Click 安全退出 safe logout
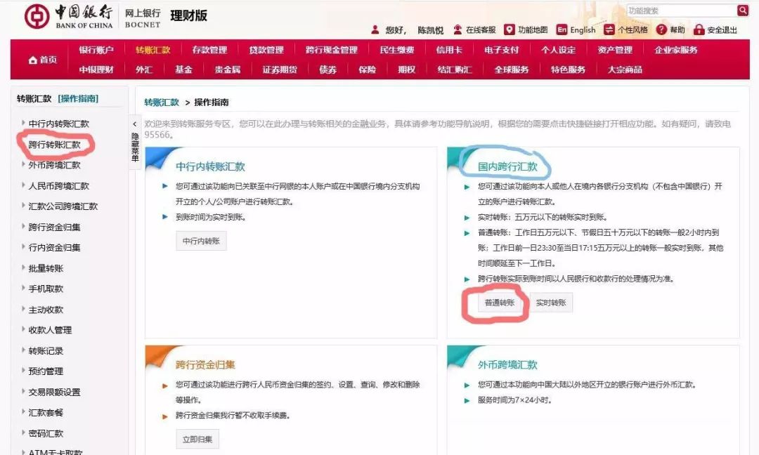Image resolution: width=759 pixels, height=455 pixels. pos(715,29)
